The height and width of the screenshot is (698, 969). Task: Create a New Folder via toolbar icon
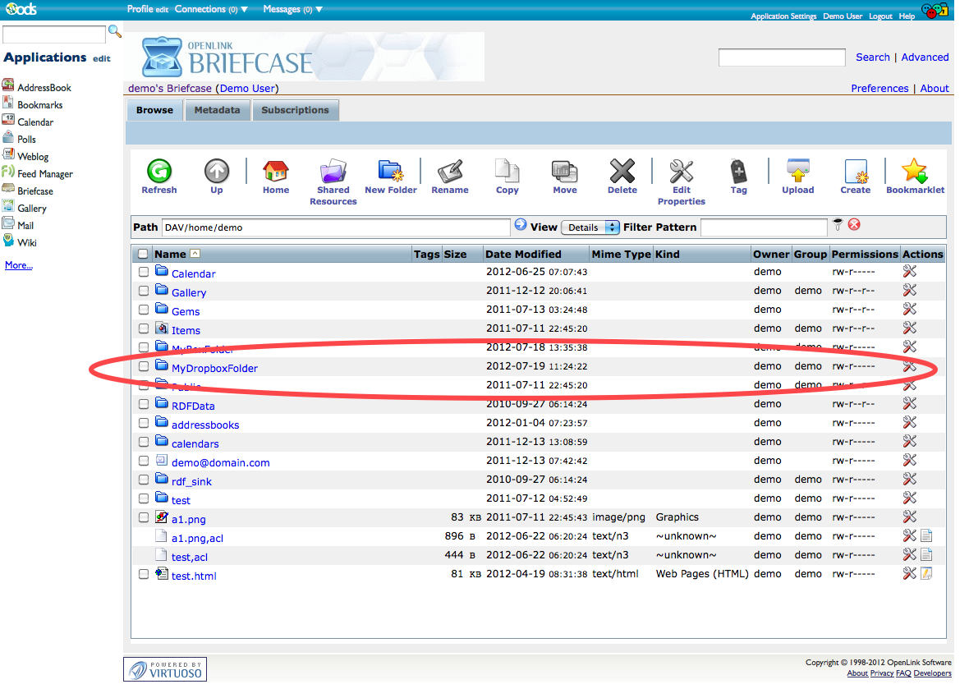pos(390,172)
